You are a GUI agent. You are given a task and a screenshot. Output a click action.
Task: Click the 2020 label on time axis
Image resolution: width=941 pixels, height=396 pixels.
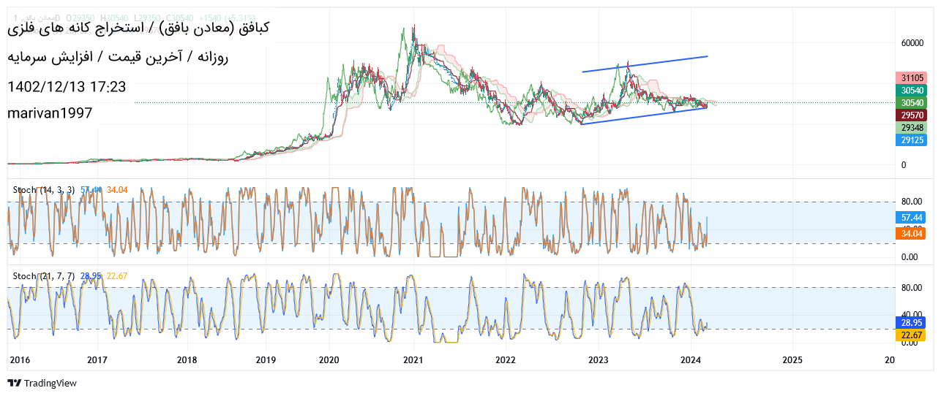(x=329, y=359)
